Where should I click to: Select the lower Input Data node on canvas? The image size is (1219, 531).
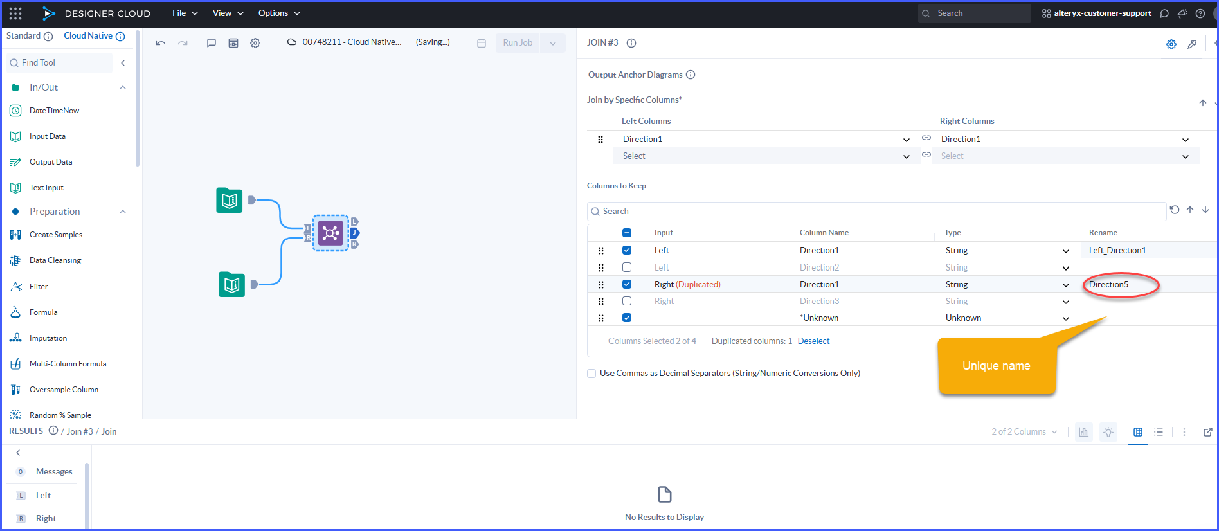tap(231, 284)
